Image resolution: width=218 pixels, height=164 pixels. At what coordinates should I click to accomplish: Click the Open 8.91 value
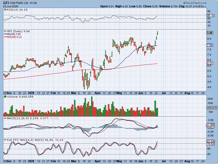[107, 6]
